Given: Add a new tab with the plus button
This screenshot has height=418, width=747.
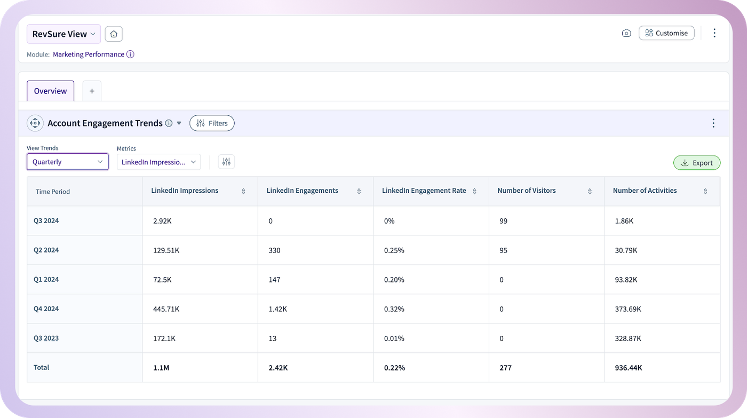Looking at the screenshot, I should pyautogui.click(x=92, y=91).
